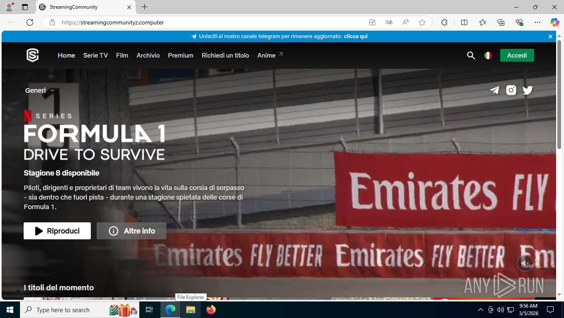The height and width of the screenshot is (318, 564).
Task: Open the Windows Start menu
Action: tap(10, 310)
